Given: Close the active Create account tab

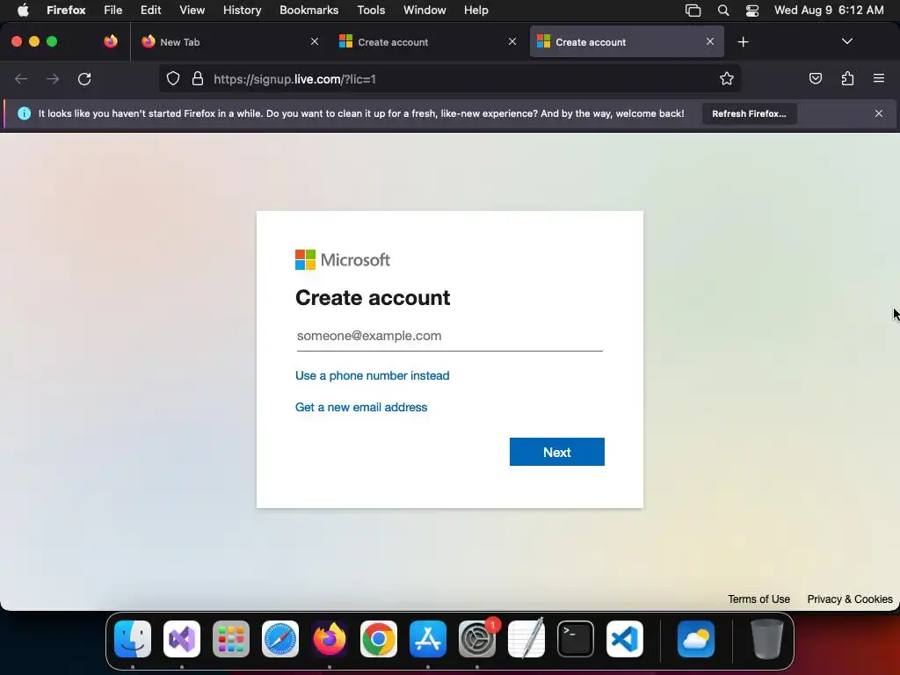Looking at the screenshot, I should (710, 41).
